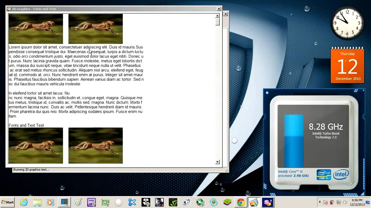The height and width of the screenshot is (208, 371).
Task: Click the Intel Core i5 badge on gadget
Action: point(324,175)
